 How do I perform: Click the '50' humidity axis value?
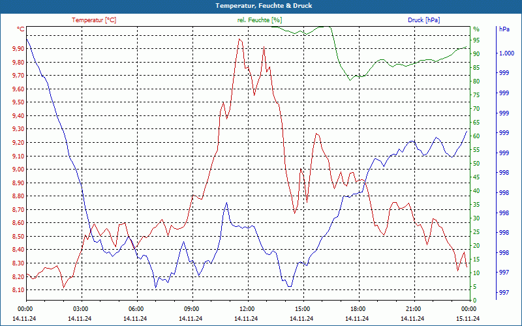476,164
